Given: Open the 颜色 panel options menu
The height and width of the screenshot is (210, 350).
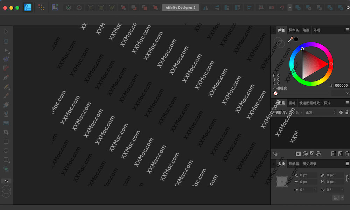Looking at the screenshot, I should [347, 30].
